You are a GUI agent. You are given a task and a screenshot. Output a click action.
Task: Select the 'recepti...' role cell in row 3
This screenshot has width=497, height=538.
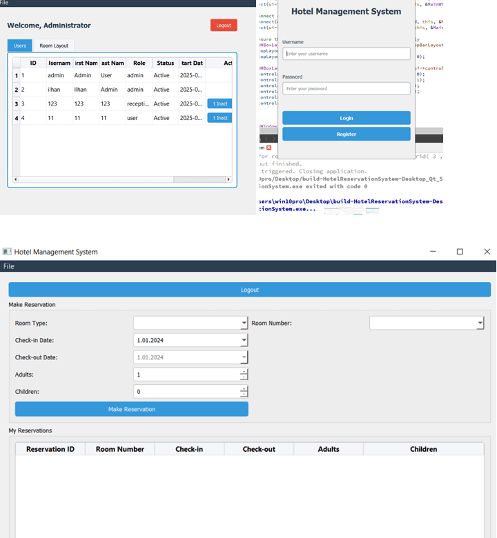coord(139,103)
